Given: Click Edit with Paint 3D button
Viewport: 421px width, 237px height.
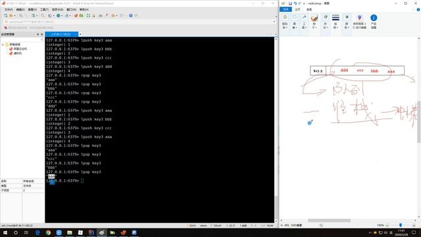Looking at the screenshot, I should (x=360, y=22).
